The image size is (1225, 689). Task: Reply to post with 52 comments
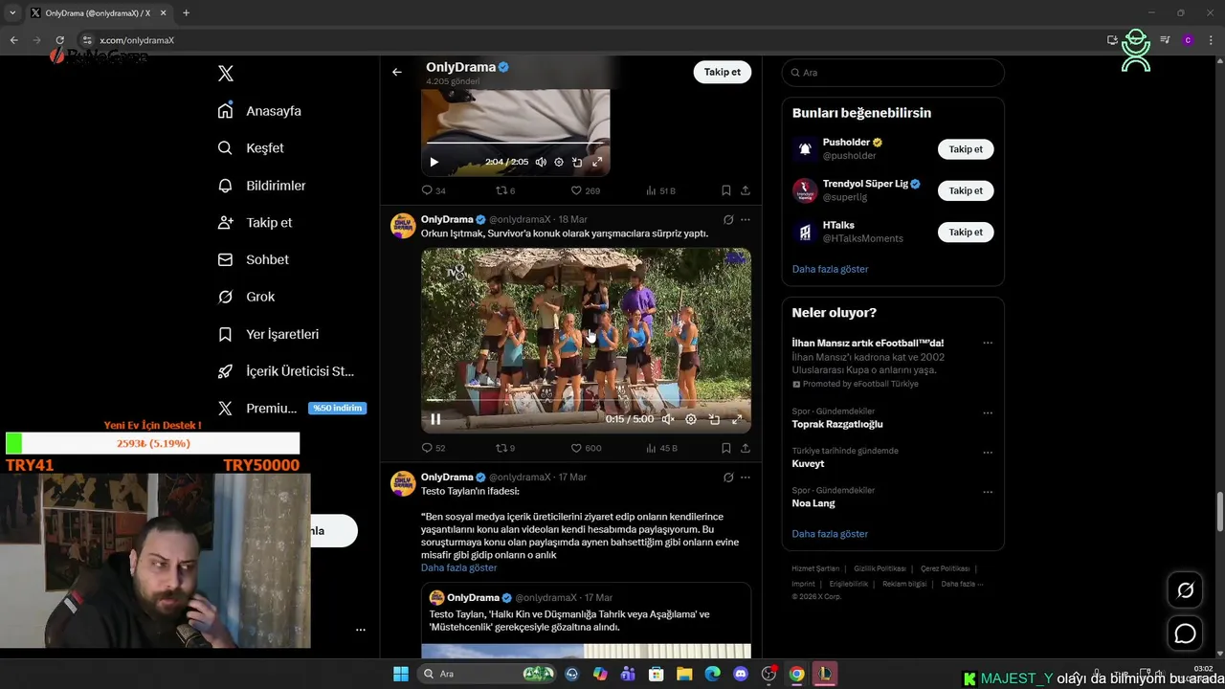click(434, 448)
